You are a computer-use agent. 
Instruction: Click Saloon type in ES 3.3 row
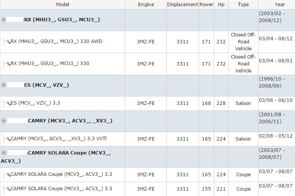pyautogui.click(x=243, y=103)
